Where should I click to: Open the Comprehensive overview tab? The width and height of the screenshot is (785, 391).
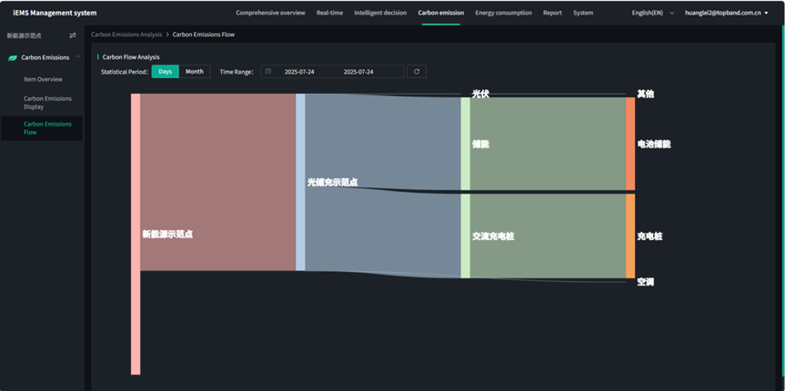tap(270, 13)
